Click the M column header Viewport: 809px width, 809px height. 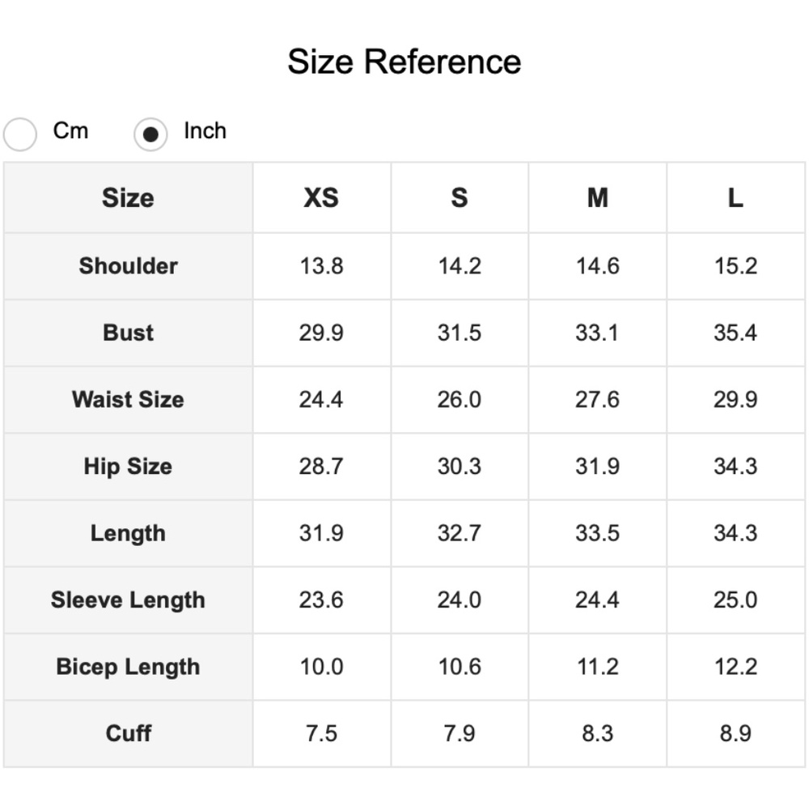tap(597, 197)
